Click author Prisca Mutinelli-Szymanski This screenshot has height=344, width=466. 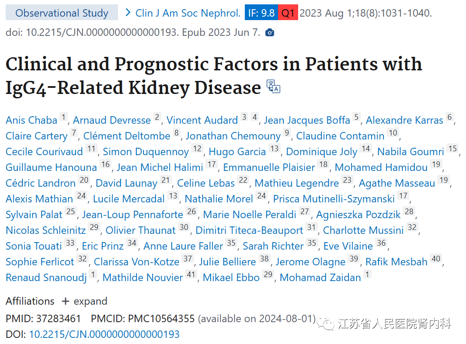334,199
